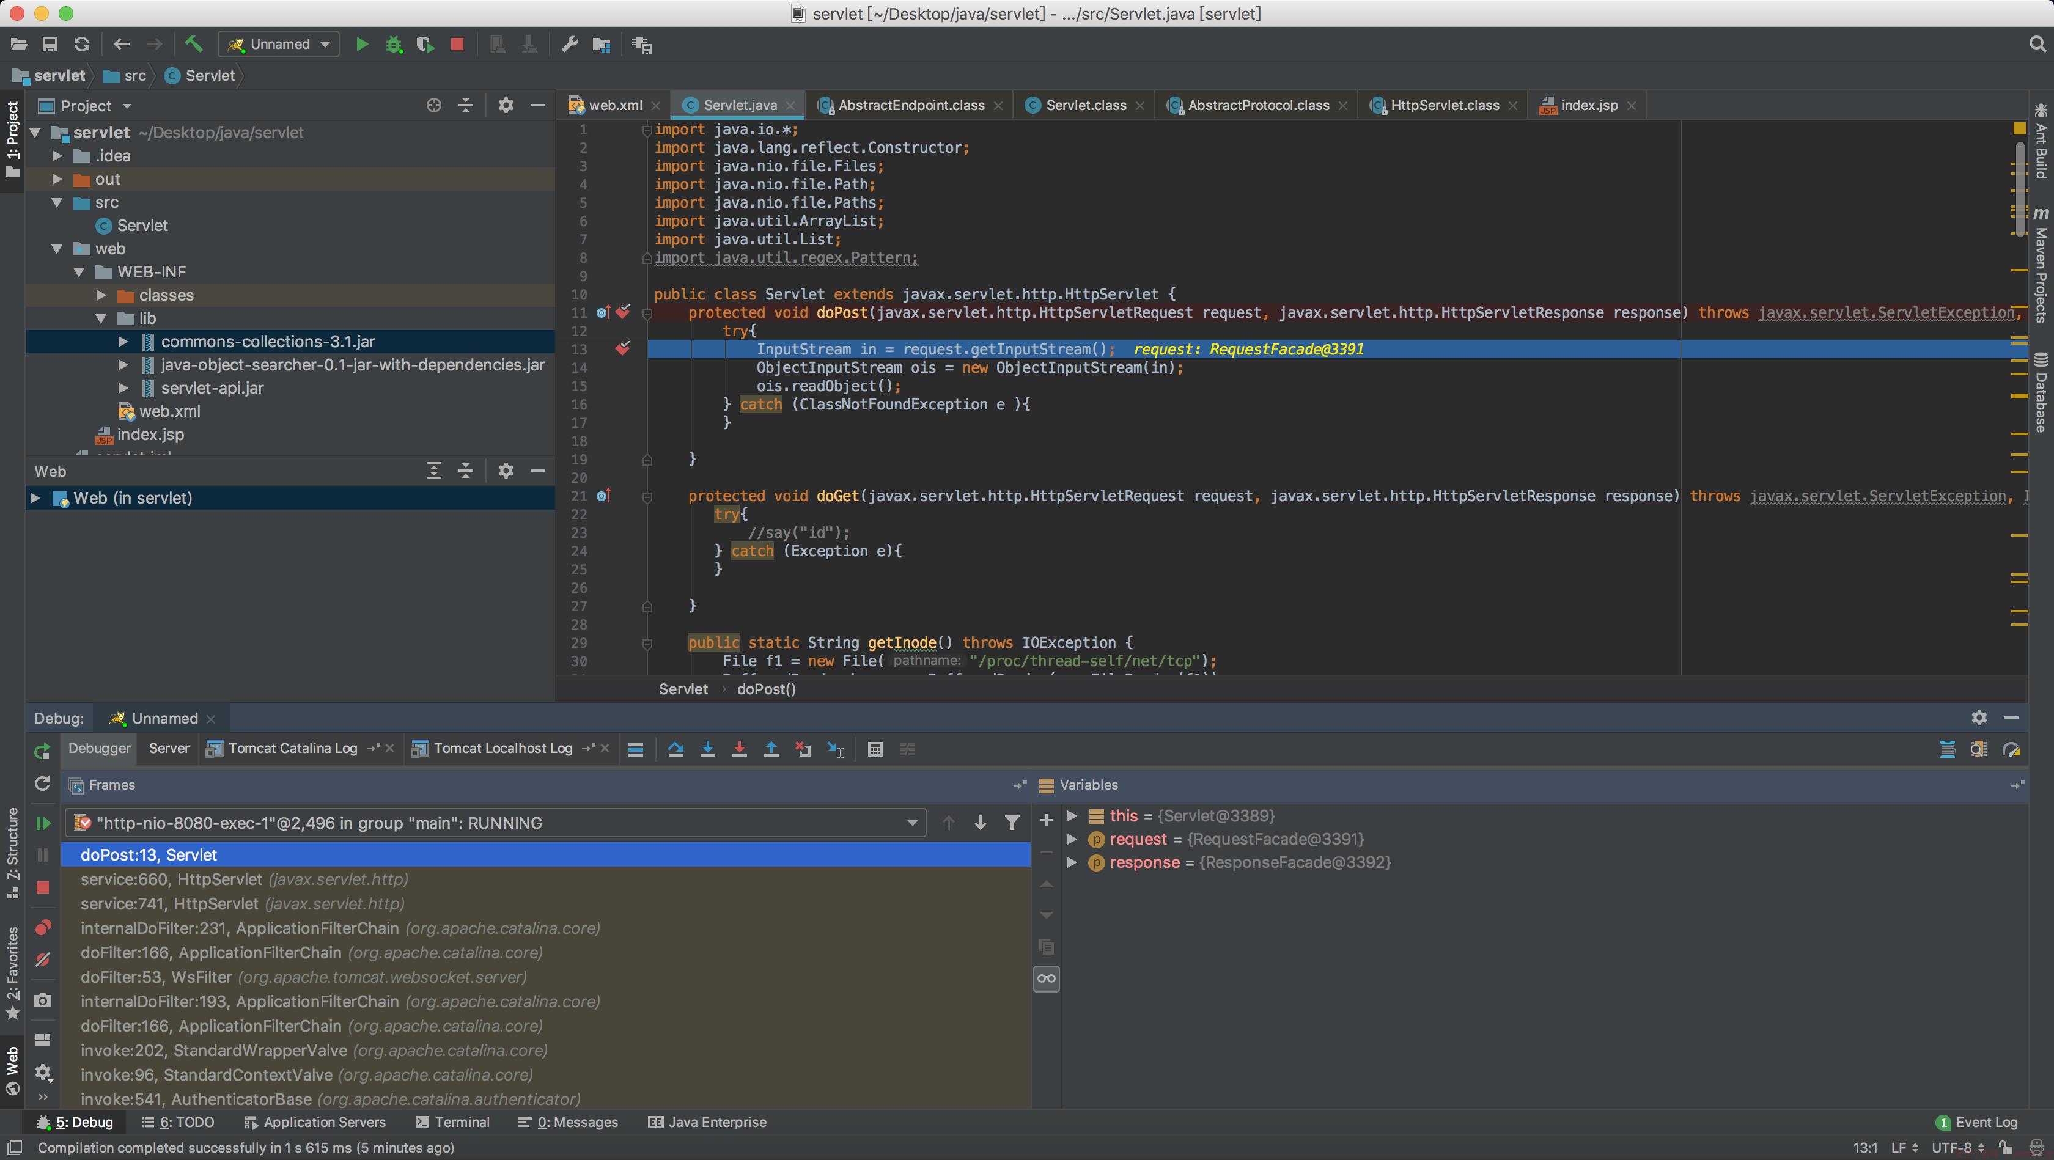The height and width of the screenshot is (1160, 2054).
Task: Open the Terminal tool window
Action: click(x=452, y=1121)
